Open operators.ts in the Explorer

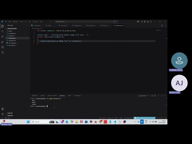click(12, 40)
